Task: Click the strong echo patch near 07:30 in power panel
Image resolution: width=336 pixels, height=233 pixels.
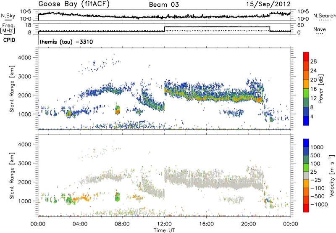Action: click(117, 110)
